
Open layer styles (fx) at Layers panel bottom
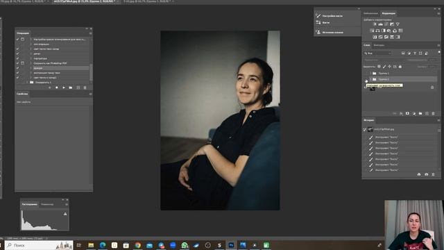point(401,113)
